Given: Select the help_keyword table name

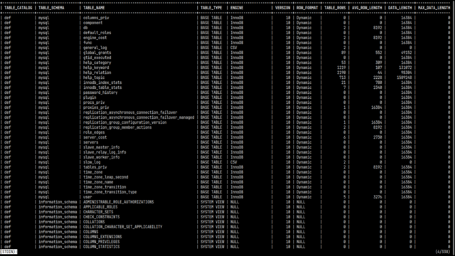Looking at the screenshot, I should pos(96,68).
